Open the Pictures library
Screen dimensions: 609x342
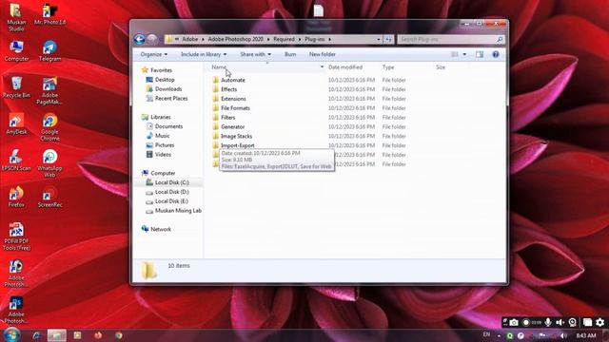pos(165,145)
